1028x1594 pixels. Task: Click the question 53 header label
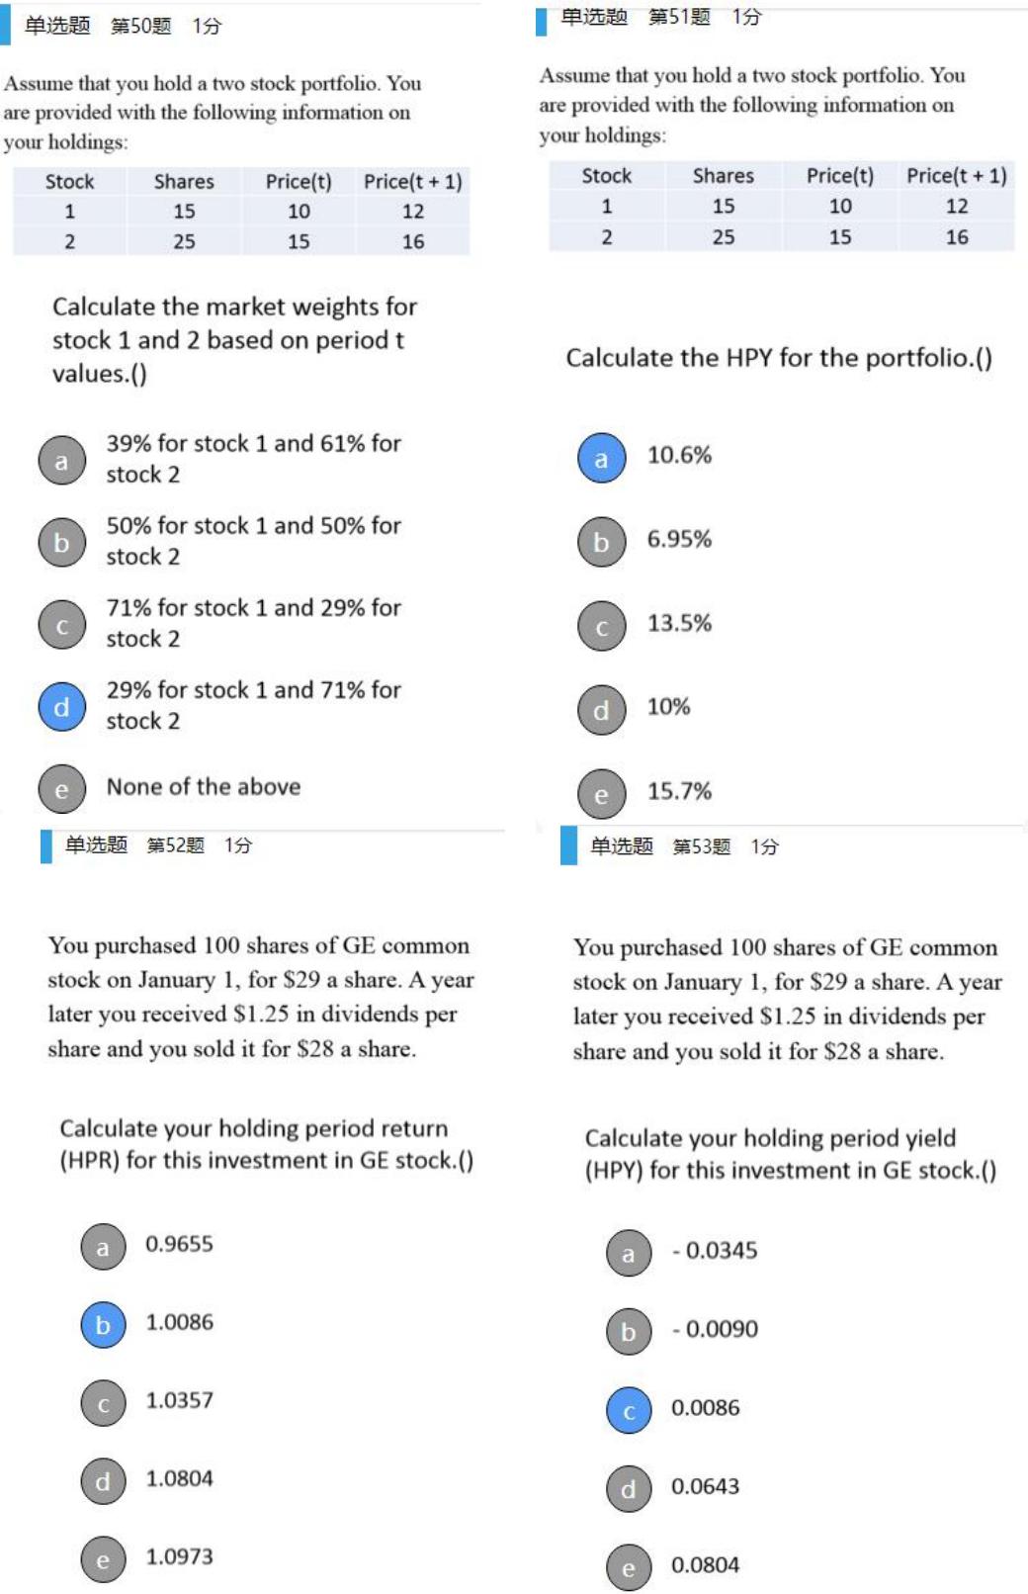coord(684,846)
